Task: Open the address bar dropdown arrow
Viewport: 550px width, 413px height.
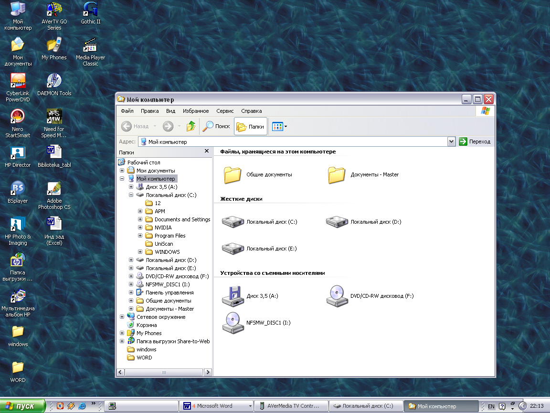Action: pyautogui.click(x=452, y=141)
